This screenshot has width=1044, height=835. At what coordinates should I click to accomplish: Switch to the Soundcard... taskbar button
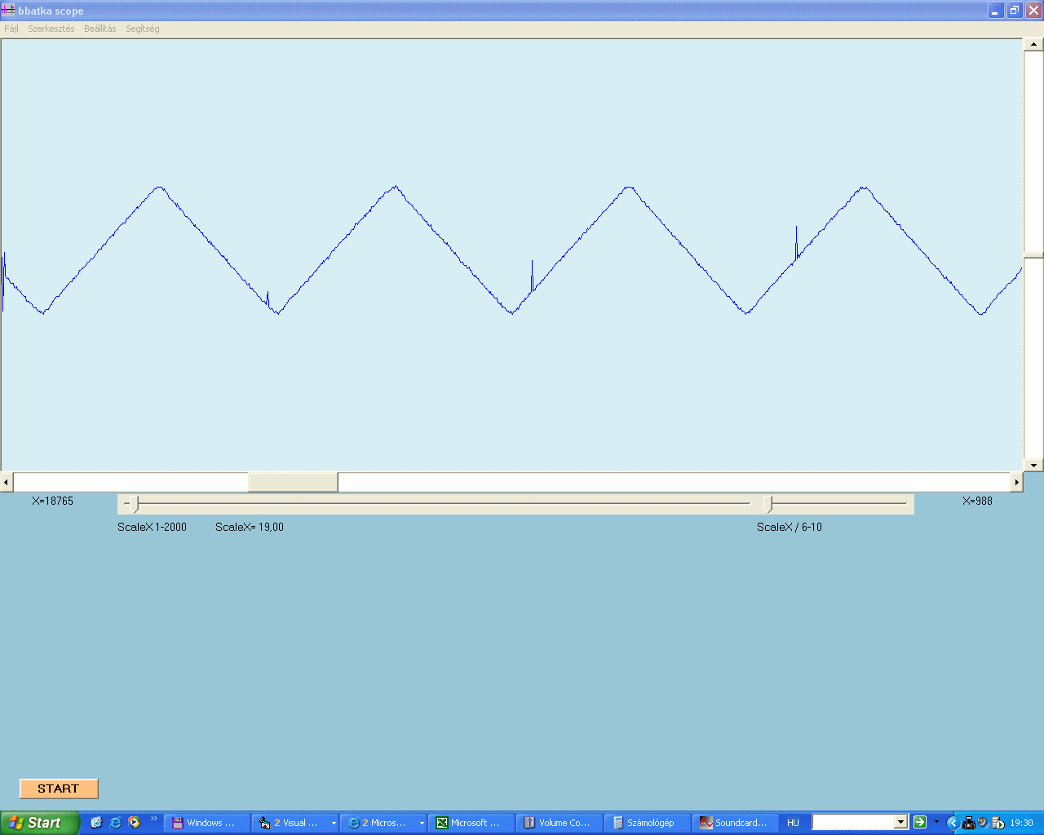point(736,823)
